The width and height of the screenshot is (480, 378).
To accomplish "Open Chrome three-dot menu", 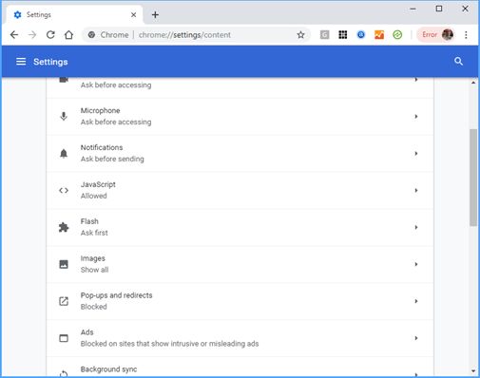I will pos(466,35).
